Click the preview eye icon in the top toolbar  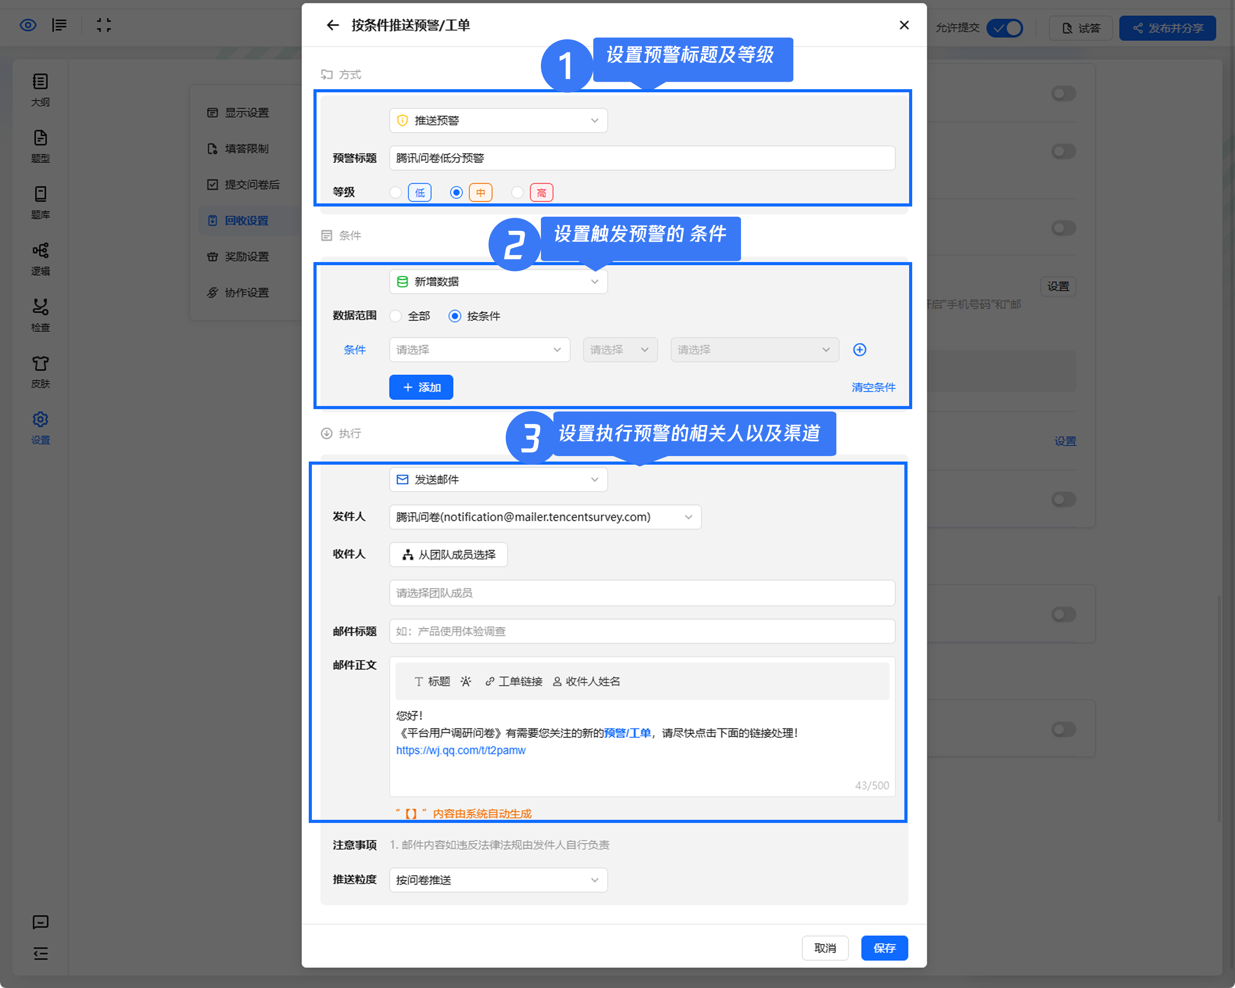(28, 25)
